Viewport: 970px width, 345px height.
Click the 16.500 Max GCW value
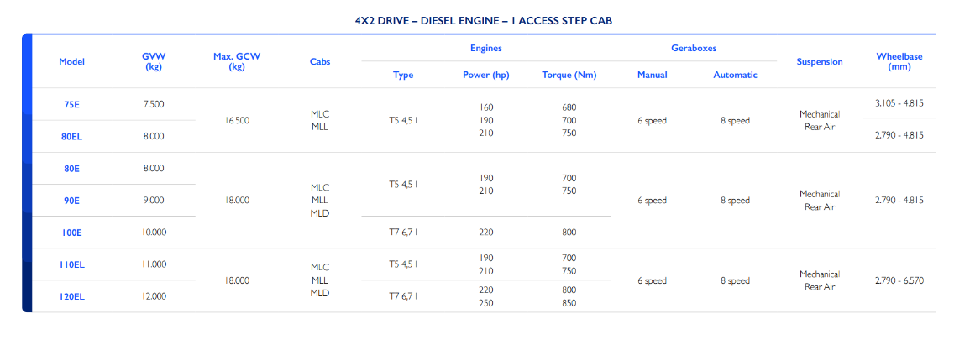pyautogui.click(x=237, y=120)
